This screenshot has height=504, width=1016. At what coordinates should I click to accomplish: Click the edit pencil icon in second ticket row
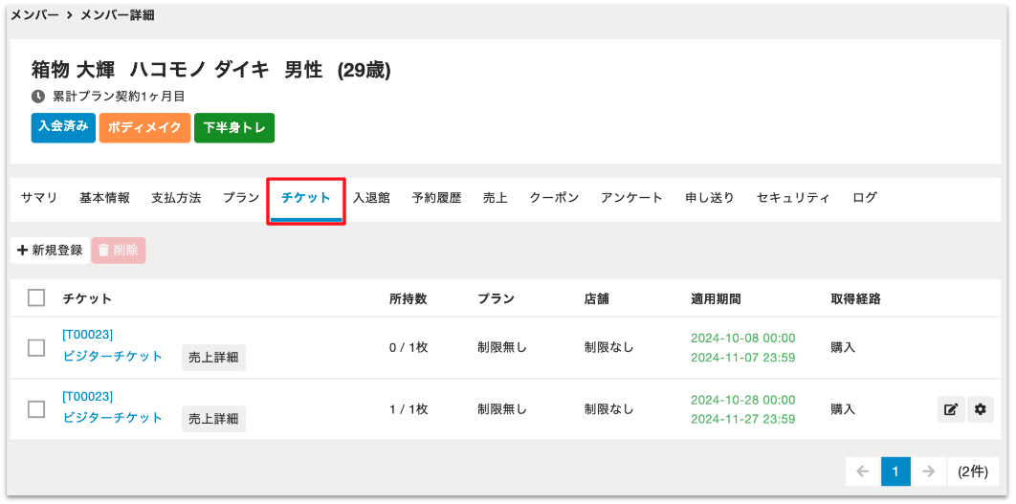pos(951,409)
